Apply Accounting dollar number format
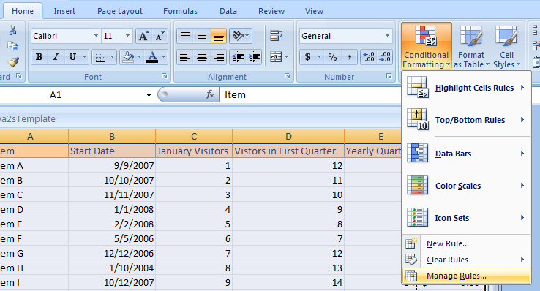The width and height of the screenshot is (540, 291). coord(307,57)
